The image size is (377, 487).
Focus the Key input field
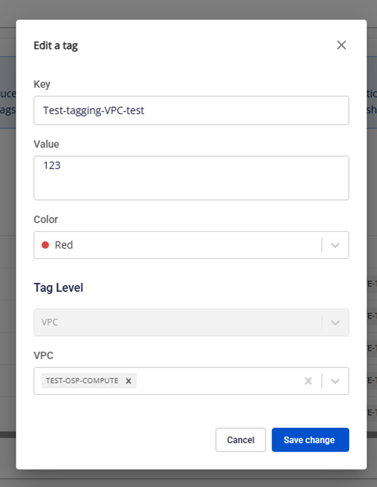[x=191, y=110]
